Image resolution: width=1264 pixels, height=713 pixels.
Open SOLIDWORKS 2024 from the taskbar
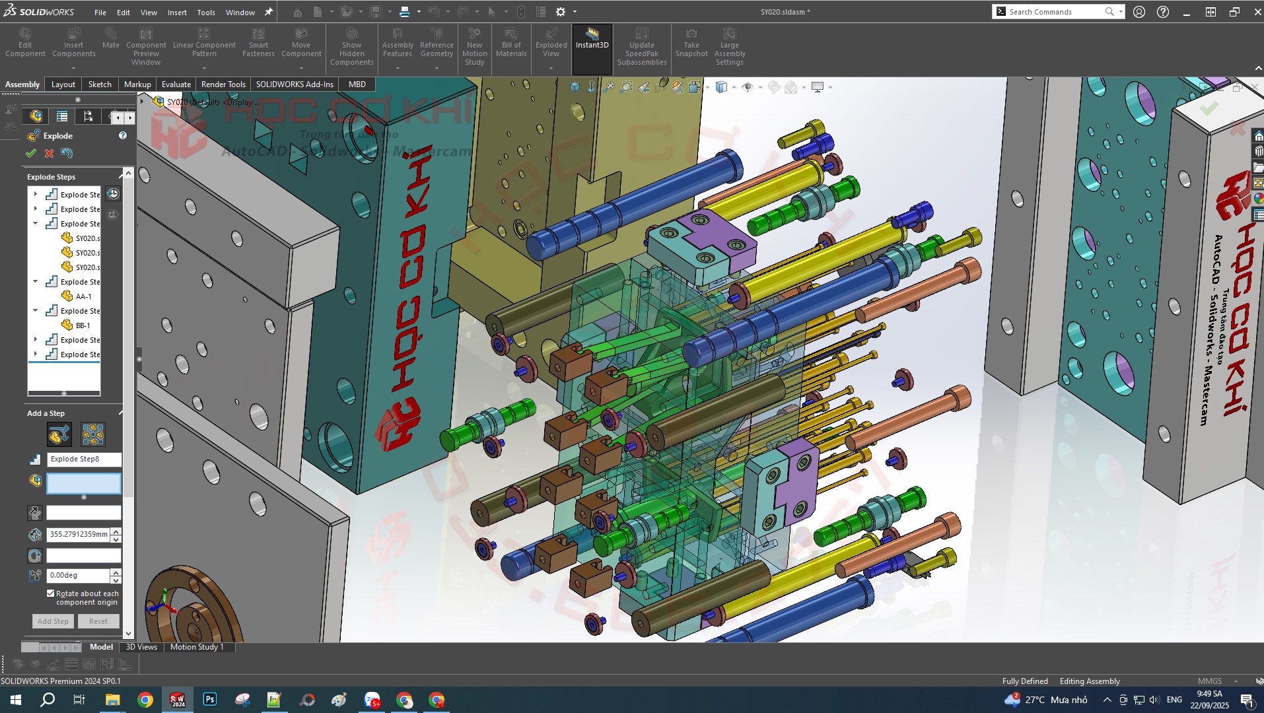(x=178, y=700)
